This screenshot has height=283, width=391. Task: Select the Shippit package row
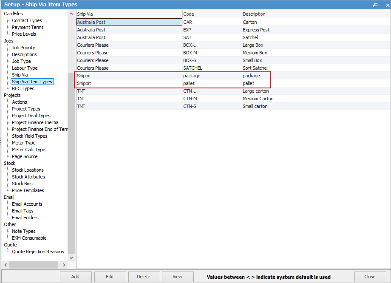tap(233, 76)
